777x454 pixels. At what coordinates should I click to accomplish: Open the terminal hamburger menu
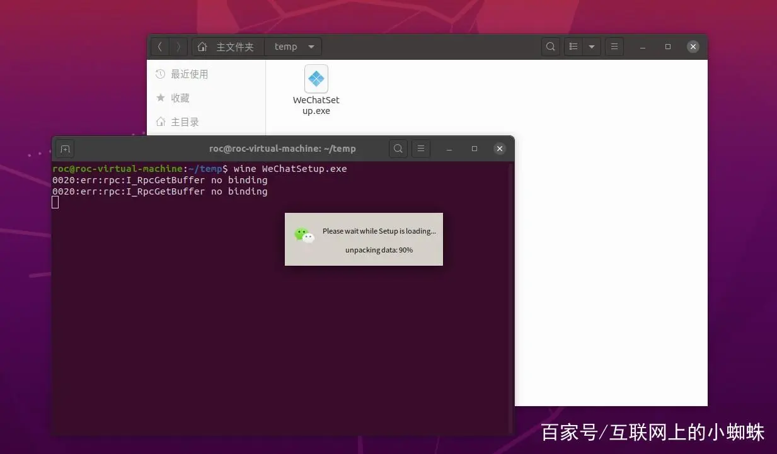(x=421, y=149)
